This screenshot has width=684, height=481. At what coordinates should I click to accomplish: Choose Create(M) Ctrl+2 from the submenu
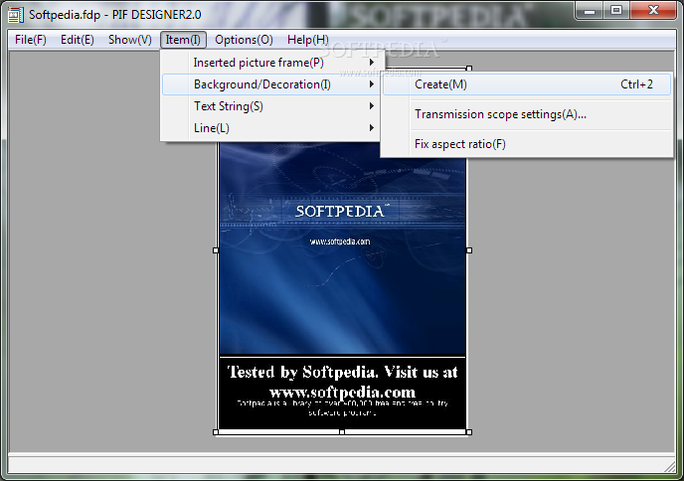pos(527,84)
